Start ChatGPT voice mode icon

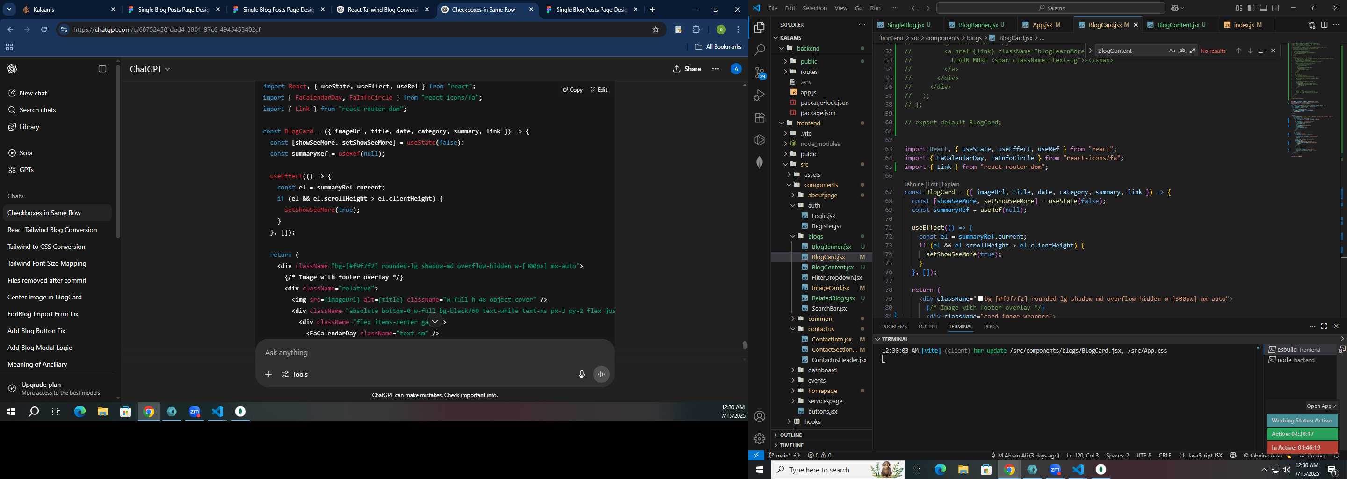click(601, 374)
